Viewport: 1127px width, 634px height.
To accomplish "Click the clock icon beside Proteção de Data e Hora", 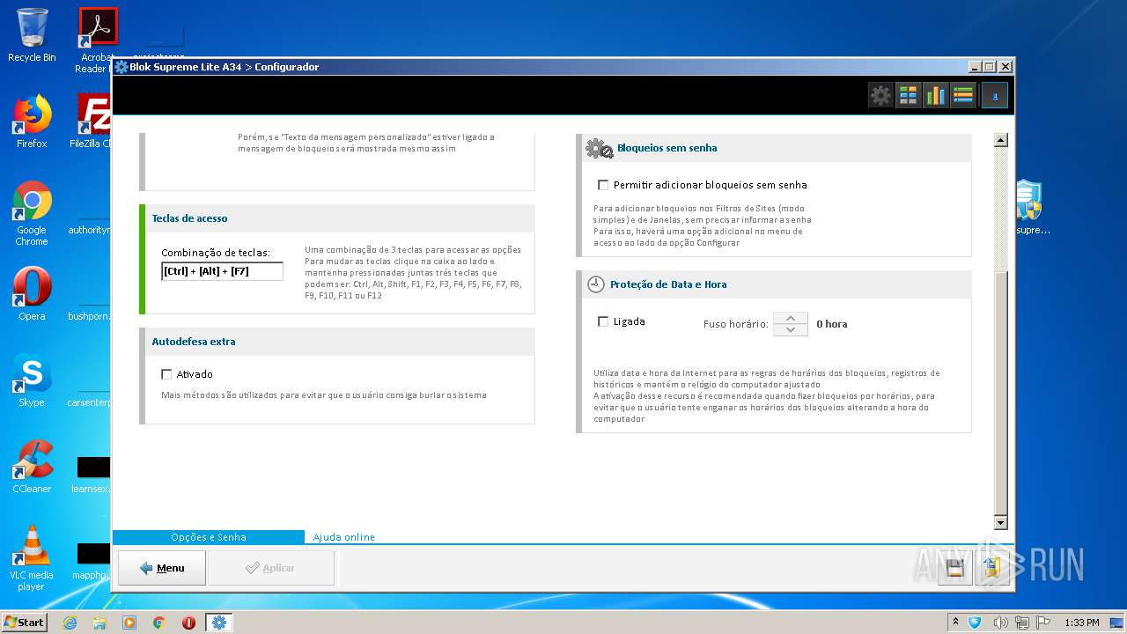I will (596, 284).
